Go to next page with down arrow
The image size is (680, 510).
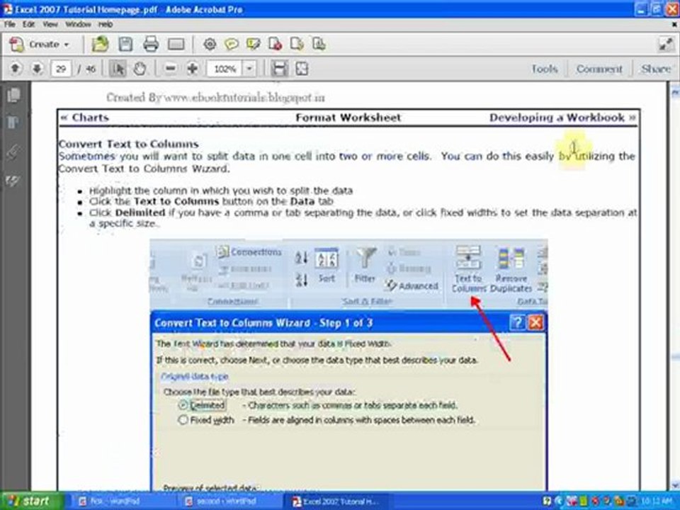tap(38, 69)
